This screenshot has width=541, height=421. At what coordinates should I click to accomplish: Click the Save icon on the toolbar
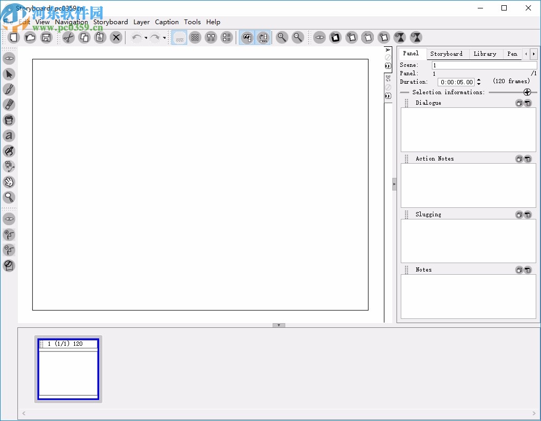tap(46, 37)
